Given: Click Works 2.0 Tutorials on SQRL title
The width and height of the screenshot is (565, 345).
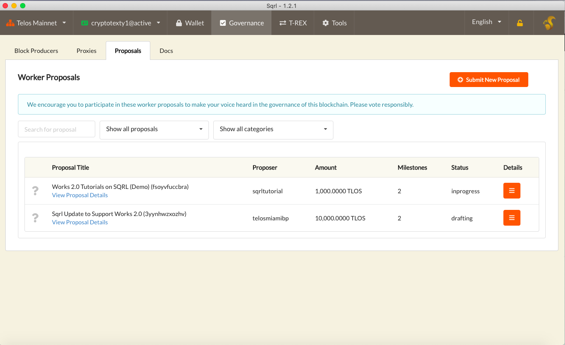Looking at the screenshot, I should [120, 187].
